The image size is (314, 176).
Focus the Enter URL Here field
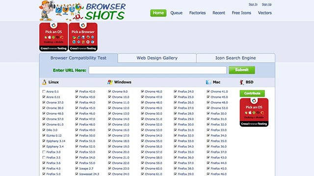tap(157, 70)
